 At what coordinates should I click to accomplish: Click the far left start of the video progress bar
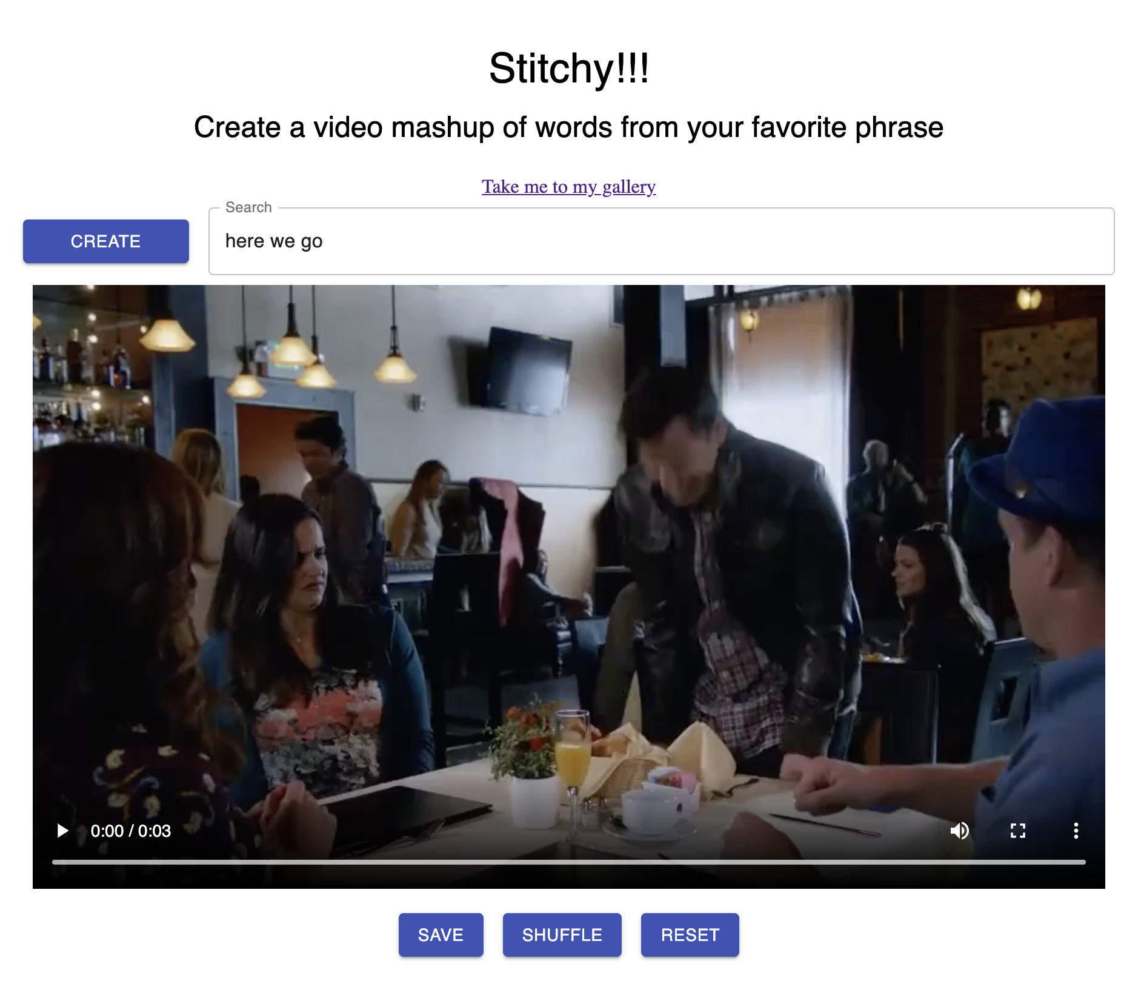pyautogui.click(x=54, y=862)
